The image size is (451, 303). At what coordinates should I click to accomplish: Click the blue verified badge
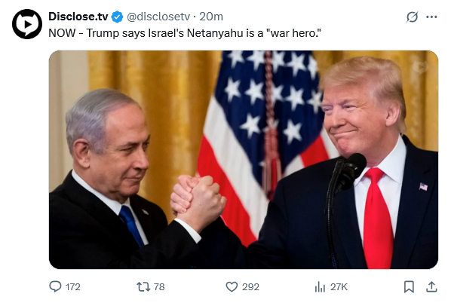[118, 17]
